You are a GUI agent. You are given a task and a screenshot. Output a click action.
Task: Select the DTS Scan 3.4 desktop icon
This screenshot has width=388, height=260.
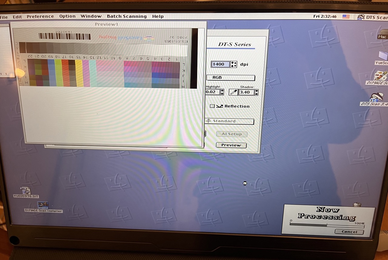pyautogui.click(x=377, y=97)
